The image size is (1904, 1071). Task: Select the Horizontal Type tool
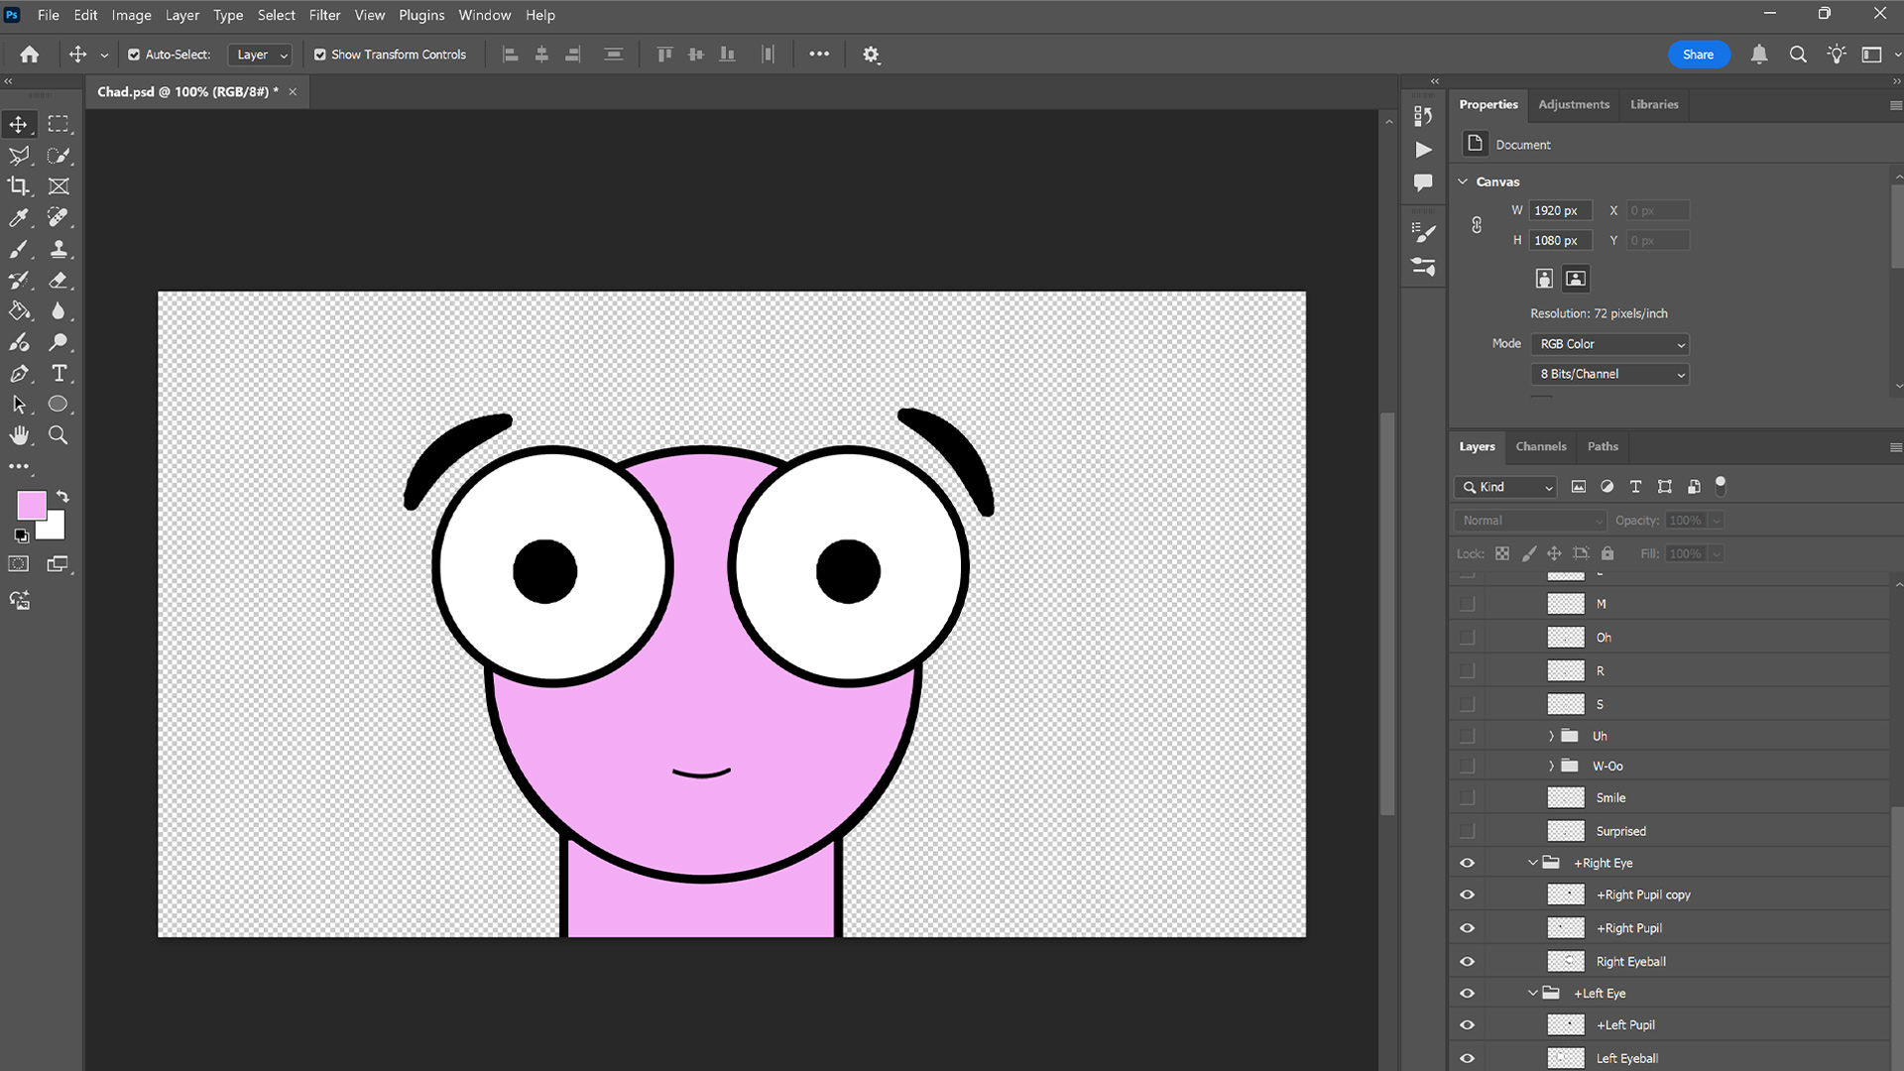(x=59, y=374)
